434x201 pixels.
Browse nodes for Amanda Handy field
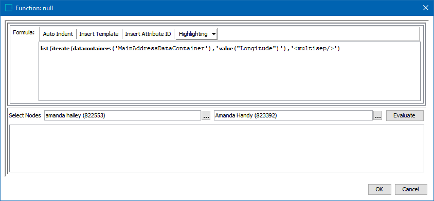coord(378,116)
